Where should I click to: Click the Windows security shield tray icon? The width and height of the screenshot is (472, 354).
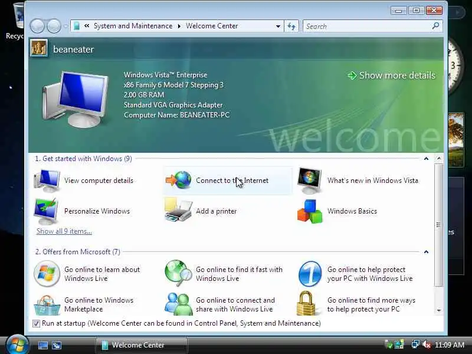(x=389, y=345)
